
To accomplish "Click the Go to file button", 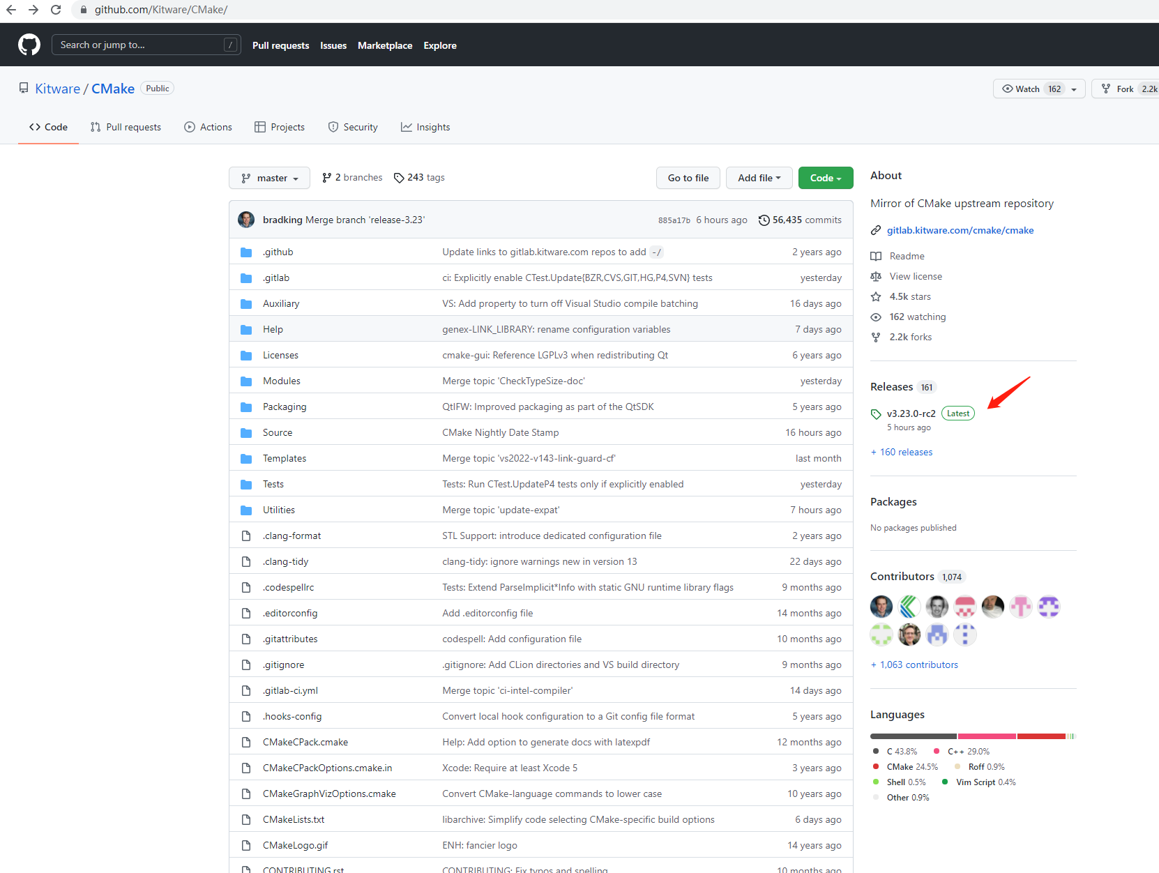I will tap(688, 178).
